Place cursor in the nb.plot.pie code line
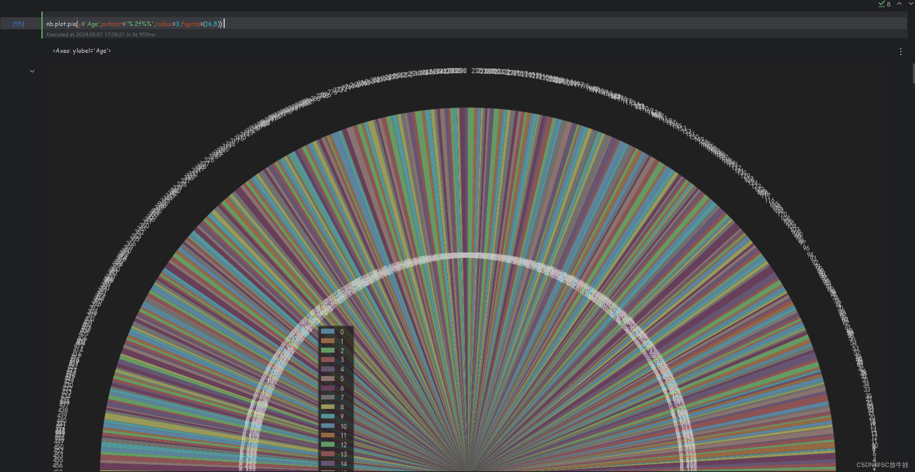 (x=134, y=24)
